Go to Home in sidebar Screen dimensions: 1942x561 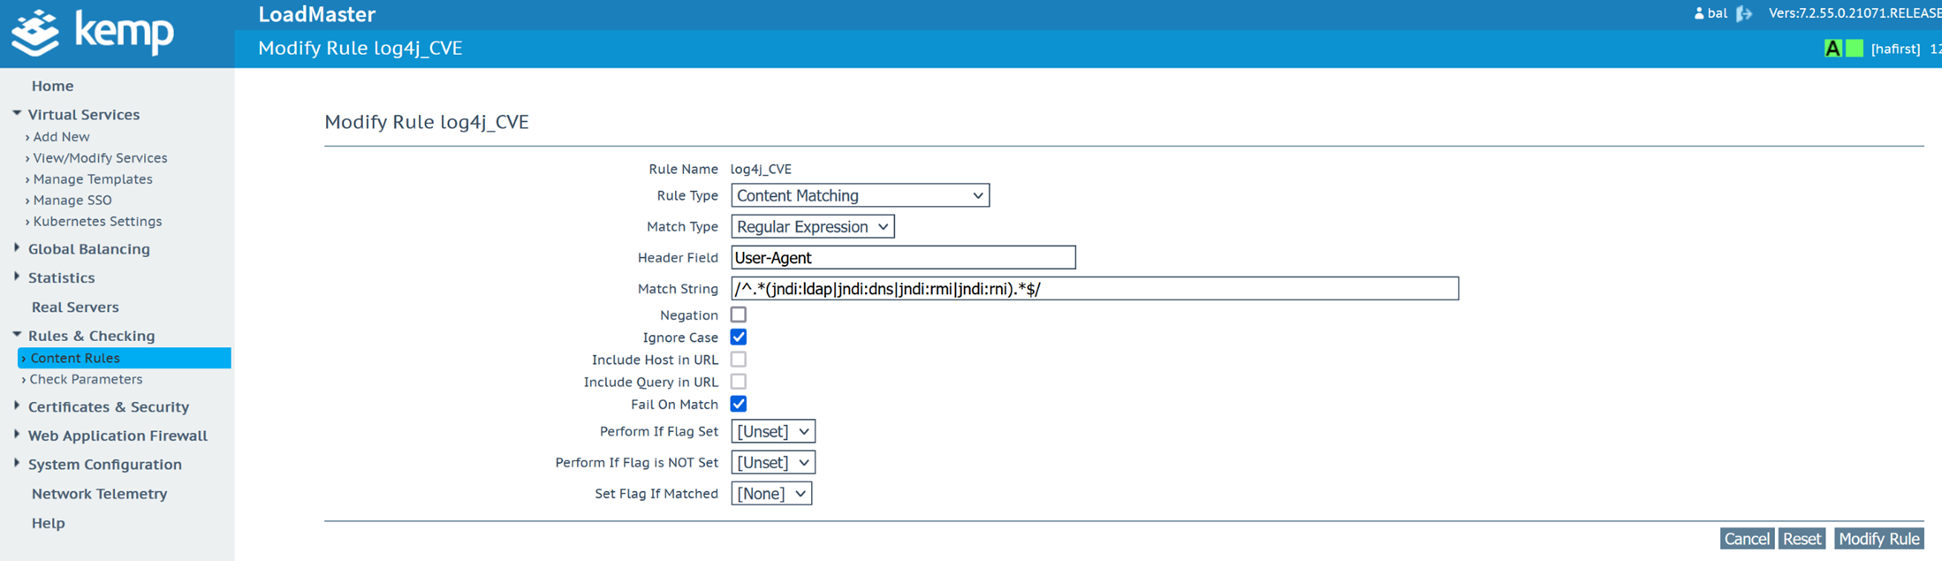[52, 86]
